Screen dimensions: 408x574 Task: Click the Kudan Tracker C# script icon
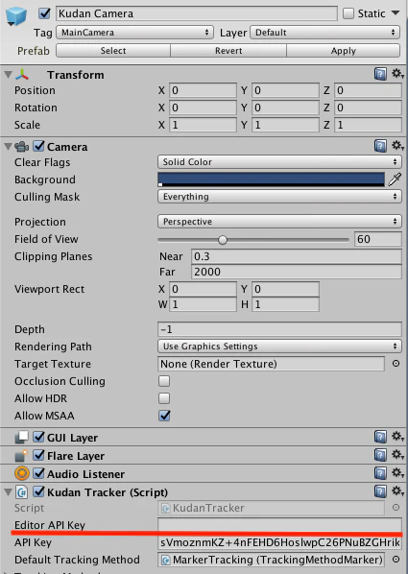[22, 492]
